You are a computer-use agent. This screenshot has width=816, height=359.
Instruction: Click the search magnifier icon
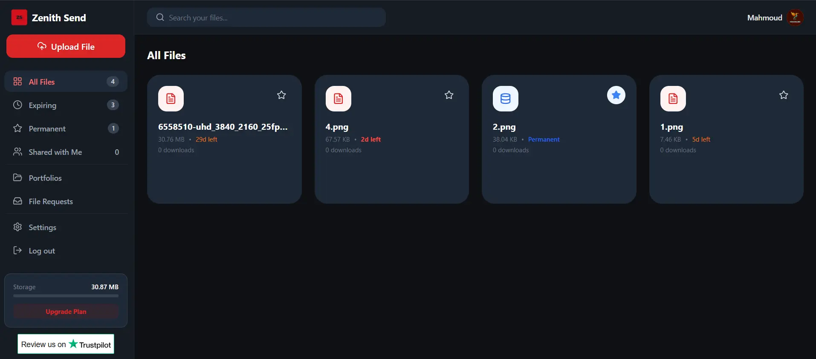(160, 17)
